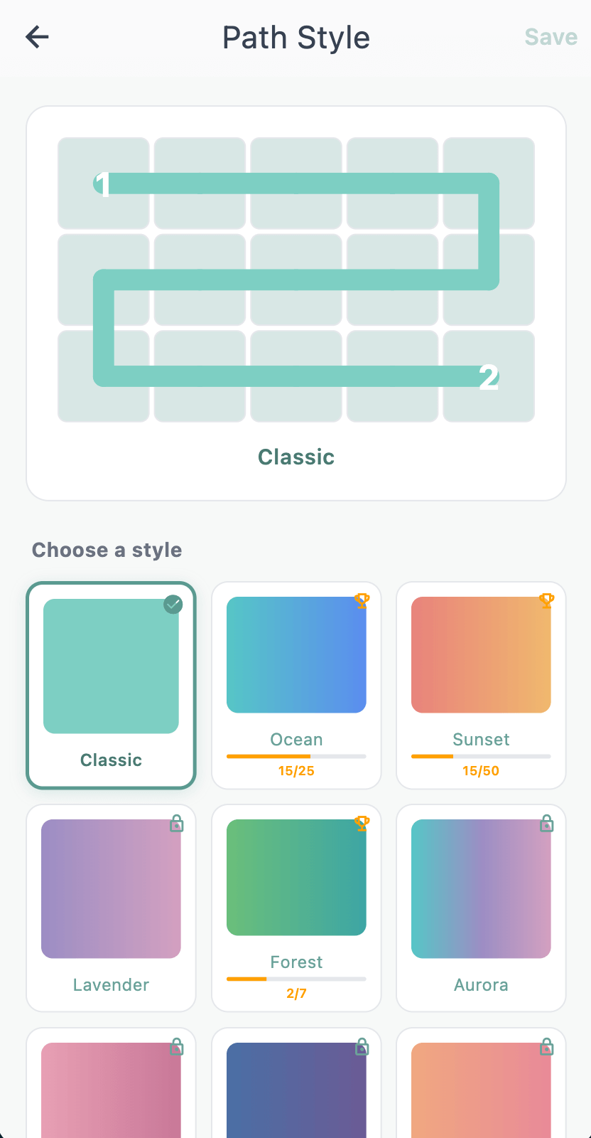Click lock icon on the peach style
Viewport: 591px width, 1138px height.
tap(546, 1046)
